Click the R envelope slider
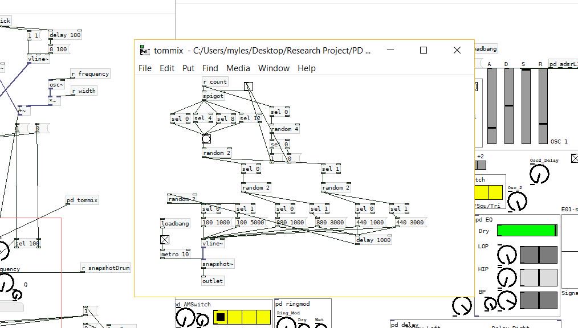578x328 pixels. point(543,106)
